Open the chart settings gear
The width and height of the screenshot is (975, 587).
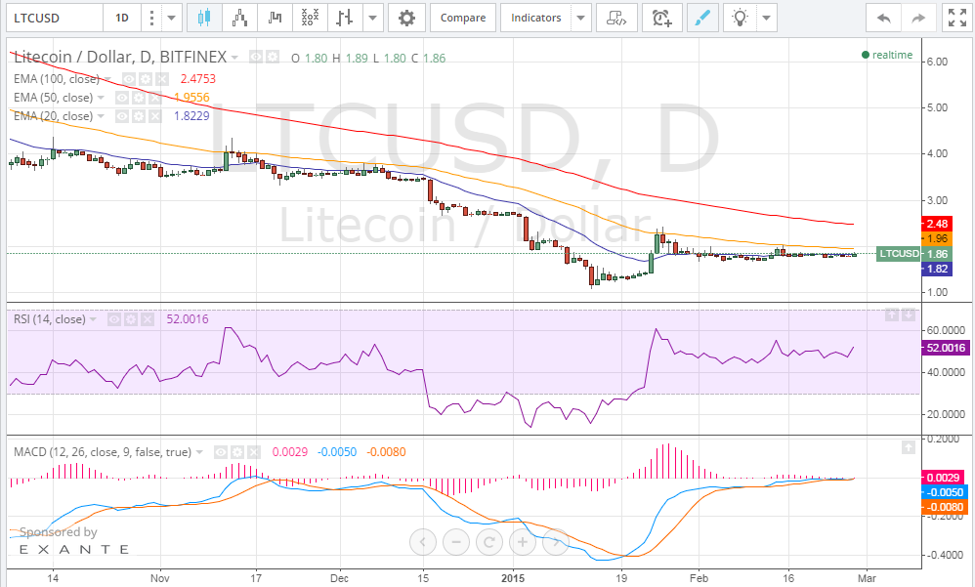point(406,17)
